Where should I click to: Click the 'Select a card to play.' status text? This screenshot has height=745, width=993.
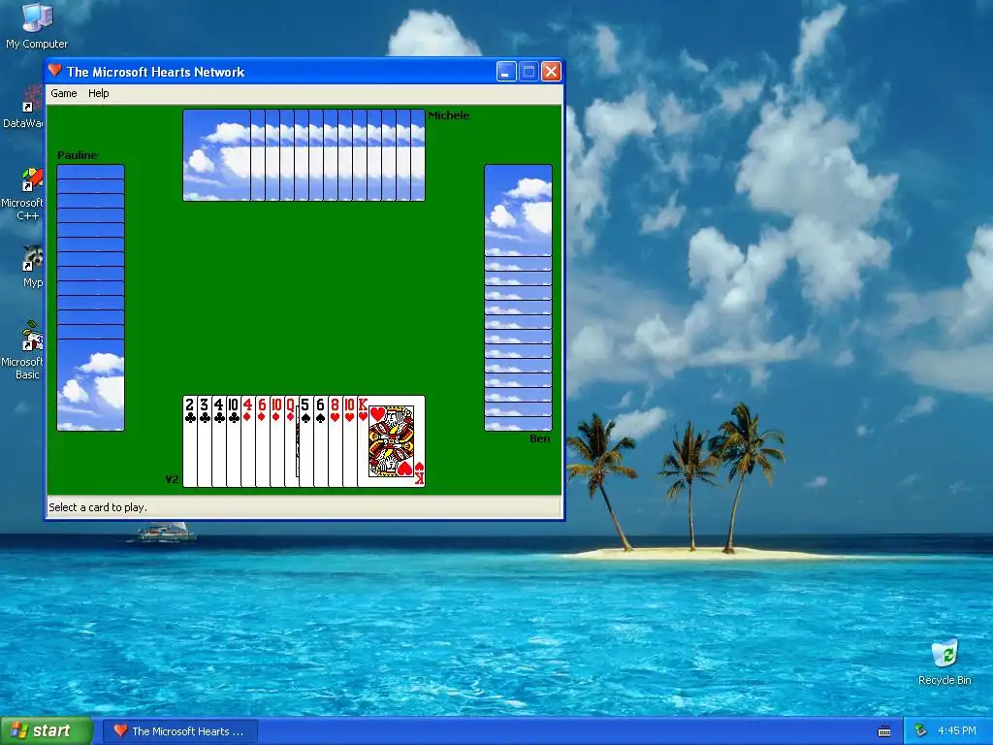pyautogui.click(x=98, y=507)
